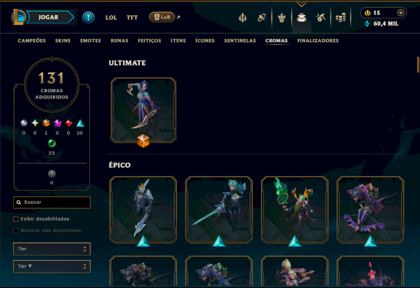
Task: Open the second Tier sort dropdown
Action: pos(51,266)
